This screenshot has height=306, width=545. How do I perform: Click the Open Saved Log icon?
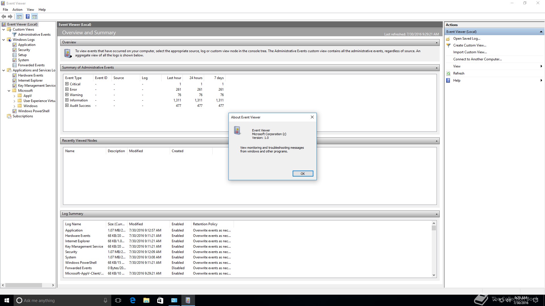tap(448, 39)
